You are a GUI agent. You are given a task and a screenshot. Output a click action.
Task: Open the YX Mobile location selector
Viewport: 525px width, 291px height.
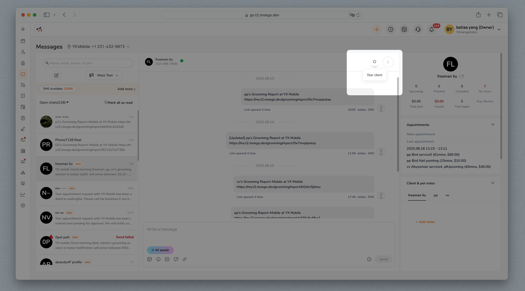pos(98,47)
